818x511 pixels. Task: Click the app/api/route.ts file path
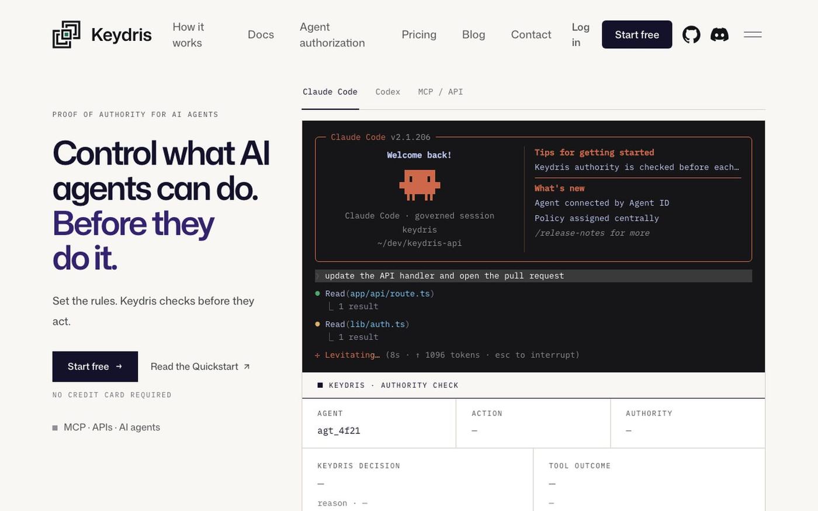(x=390, y=294)
